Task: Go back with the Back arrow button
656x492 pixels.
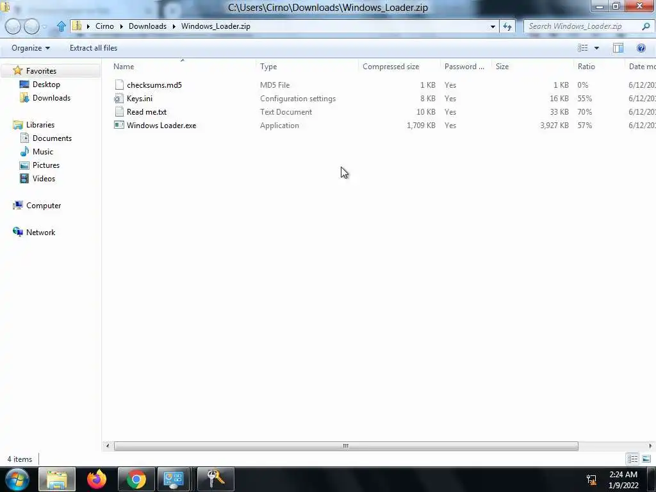Action: click(x=13, y=26)
